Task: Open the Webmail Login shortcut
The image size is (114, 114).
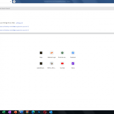Action: coord(52,54)
